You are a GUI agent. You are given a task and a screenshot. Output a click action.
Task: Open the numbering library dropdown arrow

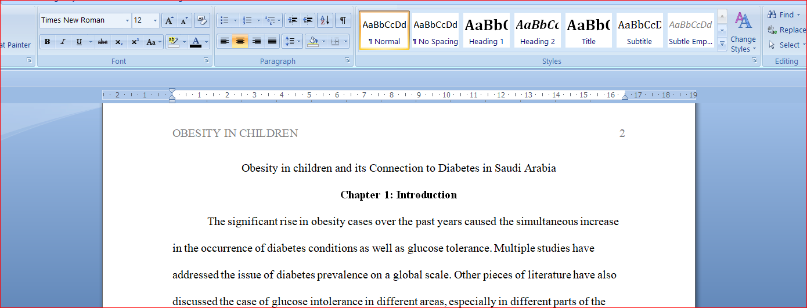click(258, 20)
